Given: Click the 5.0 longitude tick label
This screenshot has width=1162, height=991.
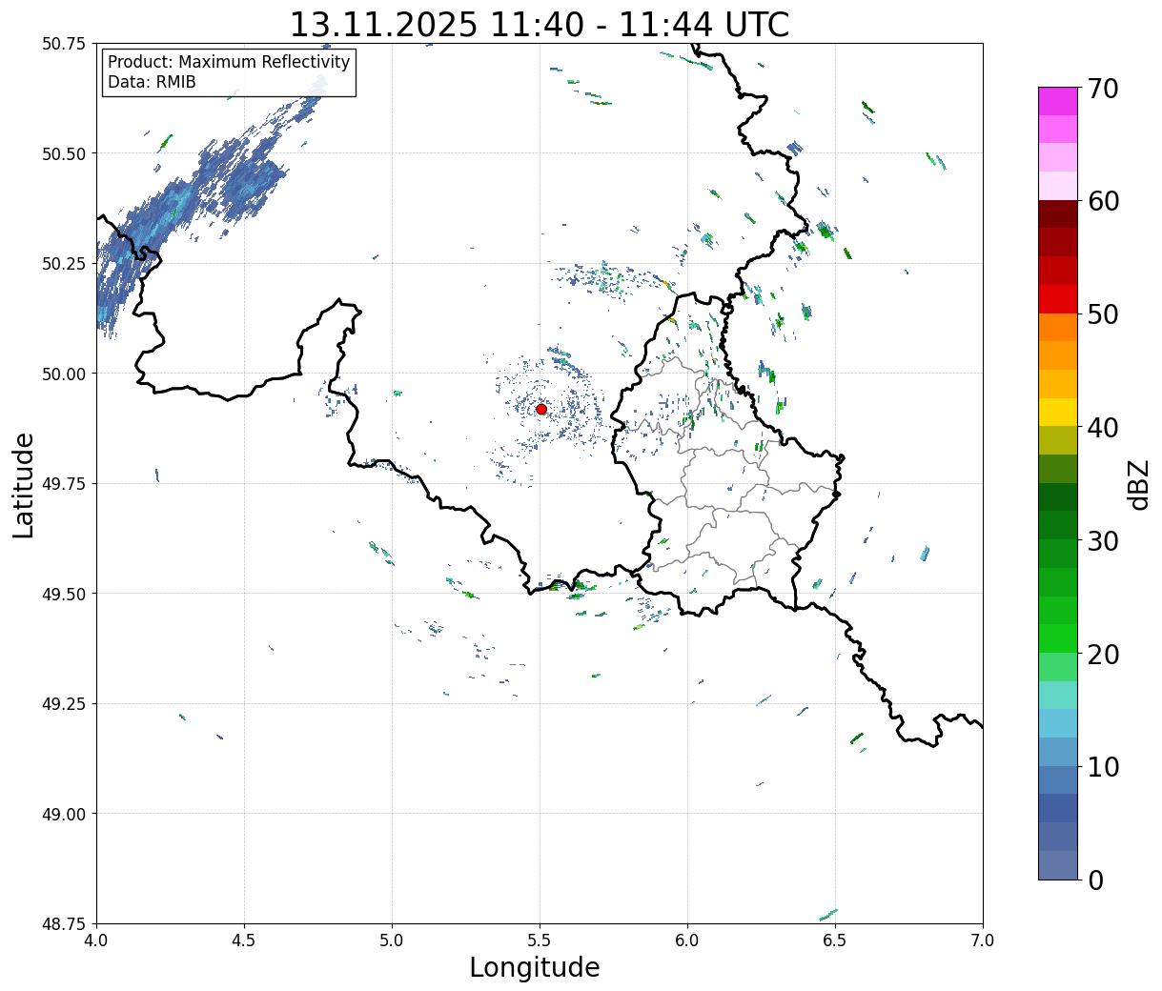Looking at the screenshot, I should tap(392, 940).
